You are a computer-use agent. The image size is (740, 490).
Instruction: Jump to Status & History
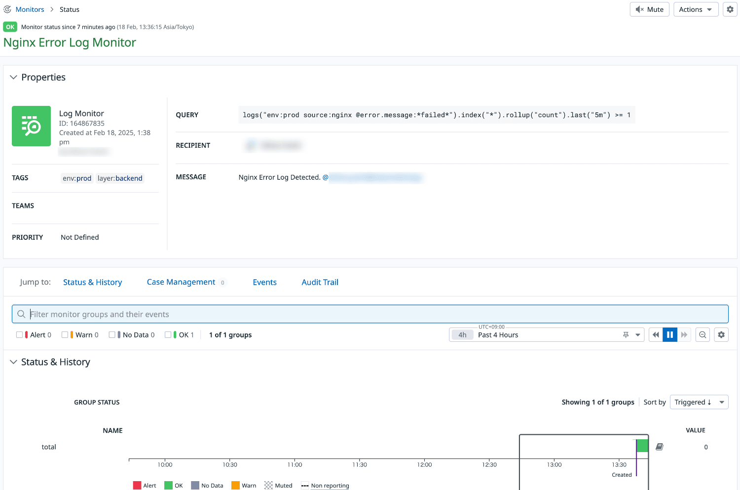[x=92, y=282]
